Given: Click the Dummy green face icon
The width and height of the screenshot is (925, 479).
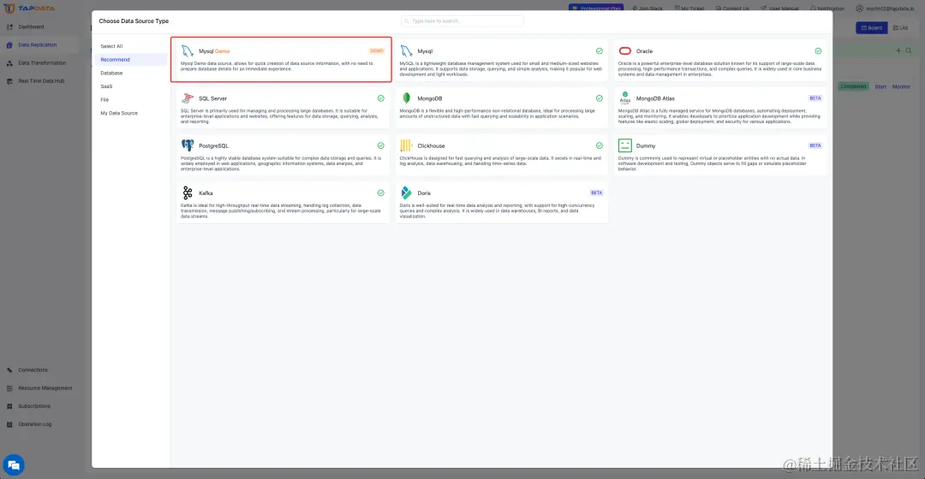Looking at the screenshot, I should click(x=624, y=145).
